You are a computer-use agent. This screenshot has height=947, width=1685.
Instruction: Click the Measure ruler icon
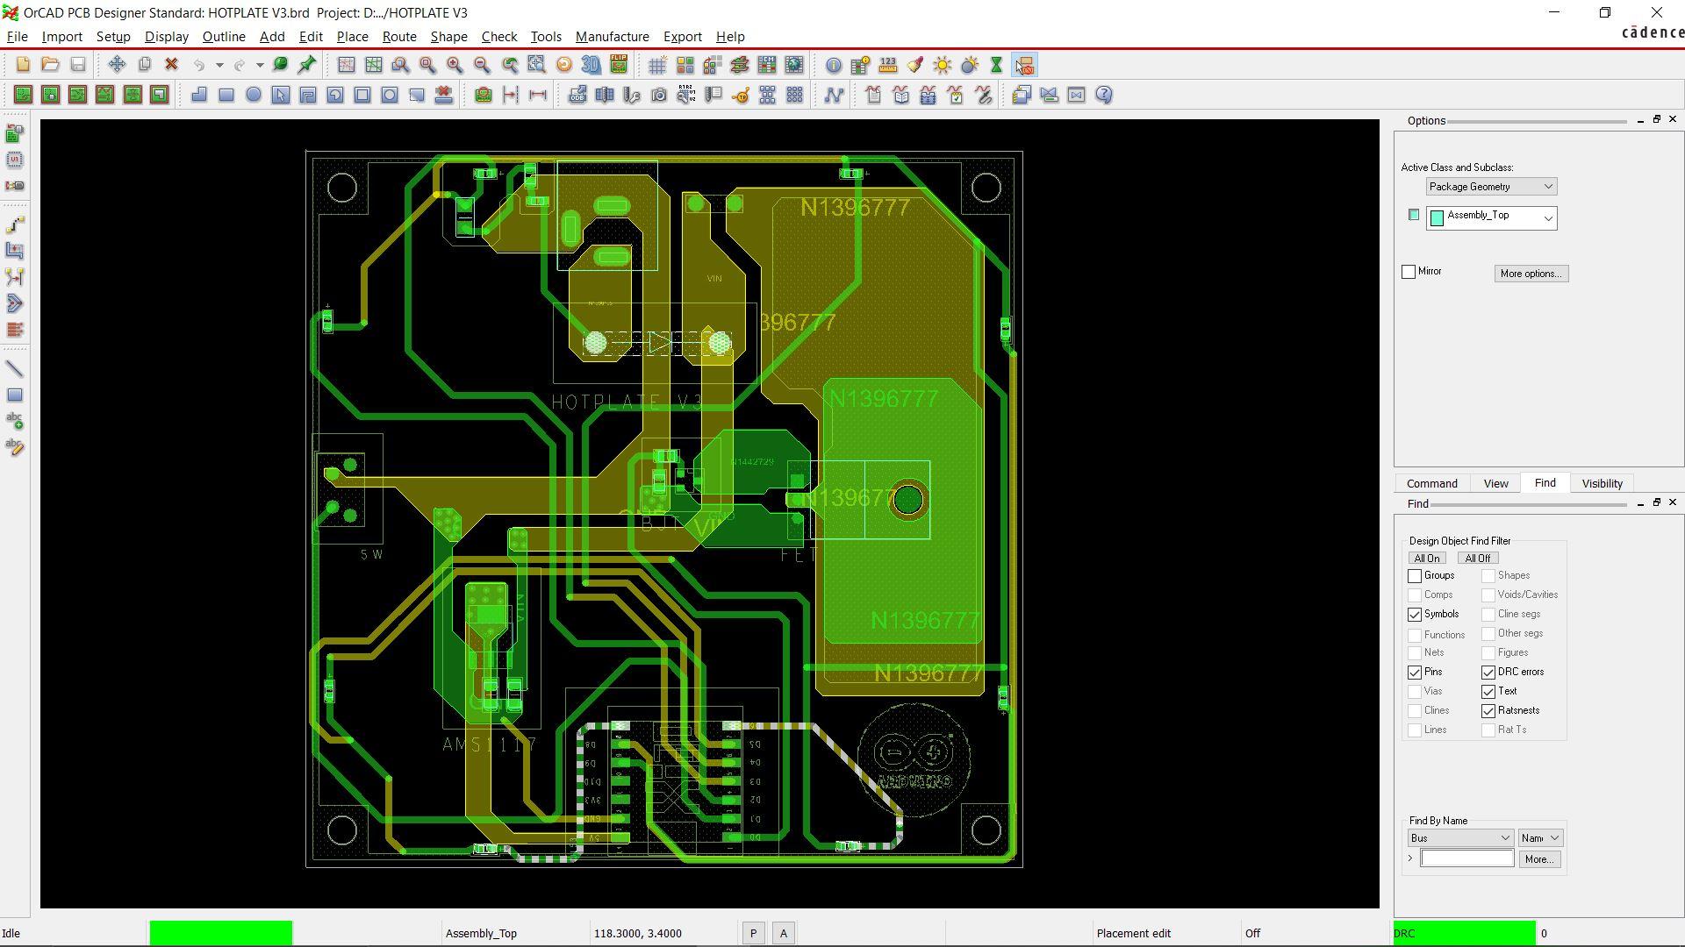(x=888, y=65)
